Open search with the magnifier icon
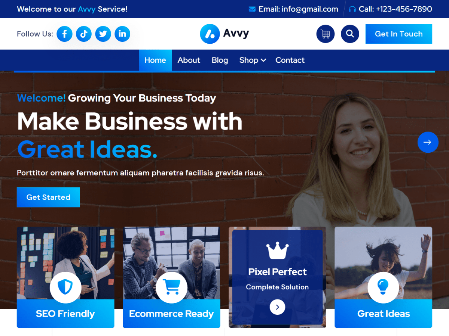The width and height of the screenshot is (449, 336). 350,34
